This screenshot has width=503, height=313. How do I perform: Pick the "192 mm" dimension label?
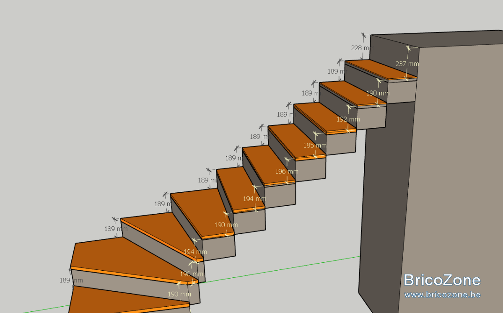pyautogui.click(x=348, y=119)
